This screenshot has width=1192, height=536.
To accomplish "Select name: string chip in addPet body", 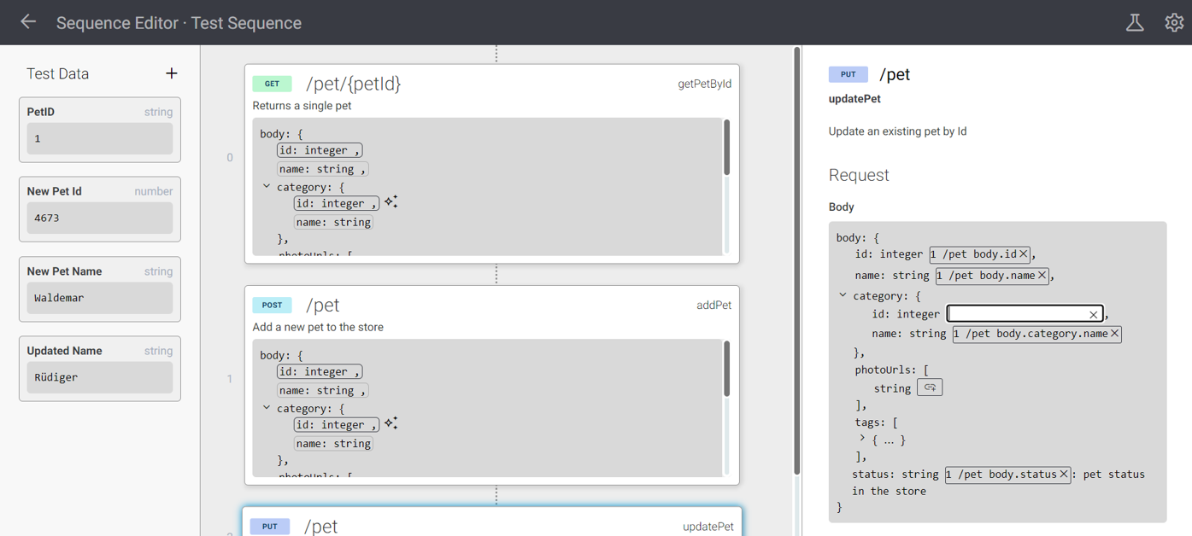I will tap(322, 390).
